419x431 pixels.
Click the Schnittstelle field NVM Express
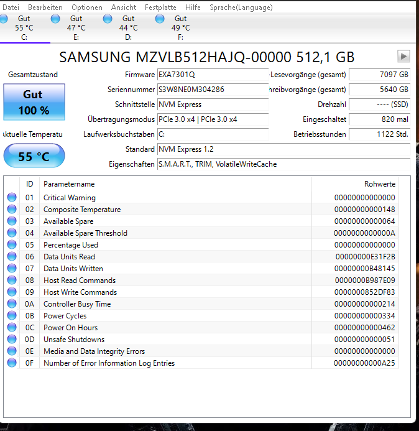(x=213, y=104)
